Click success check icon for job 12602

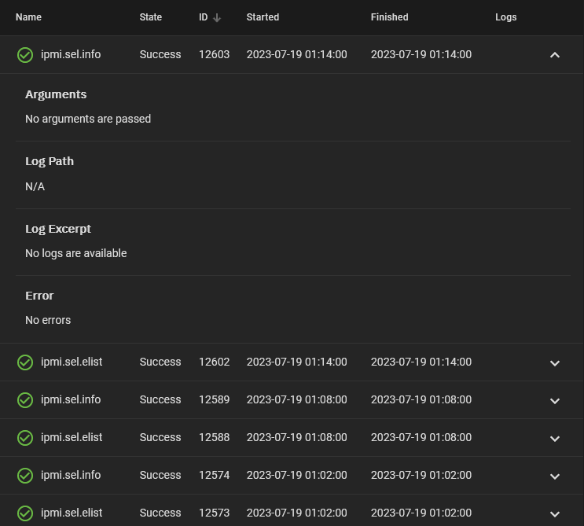(25, 362)
